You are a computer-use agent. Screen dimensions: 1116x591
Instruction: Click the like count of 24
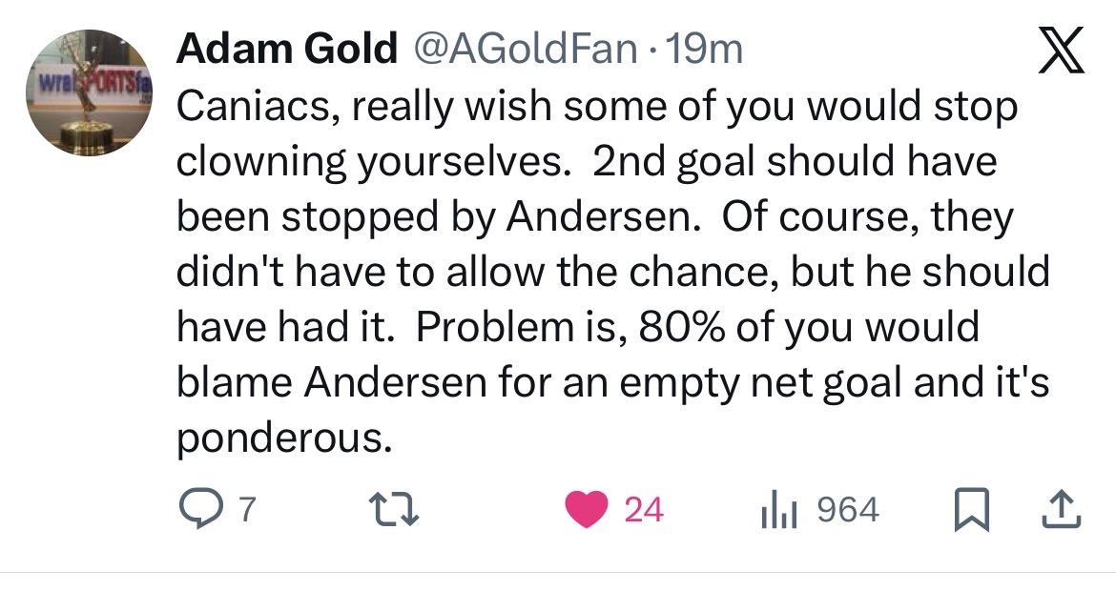tap(643, 511)
